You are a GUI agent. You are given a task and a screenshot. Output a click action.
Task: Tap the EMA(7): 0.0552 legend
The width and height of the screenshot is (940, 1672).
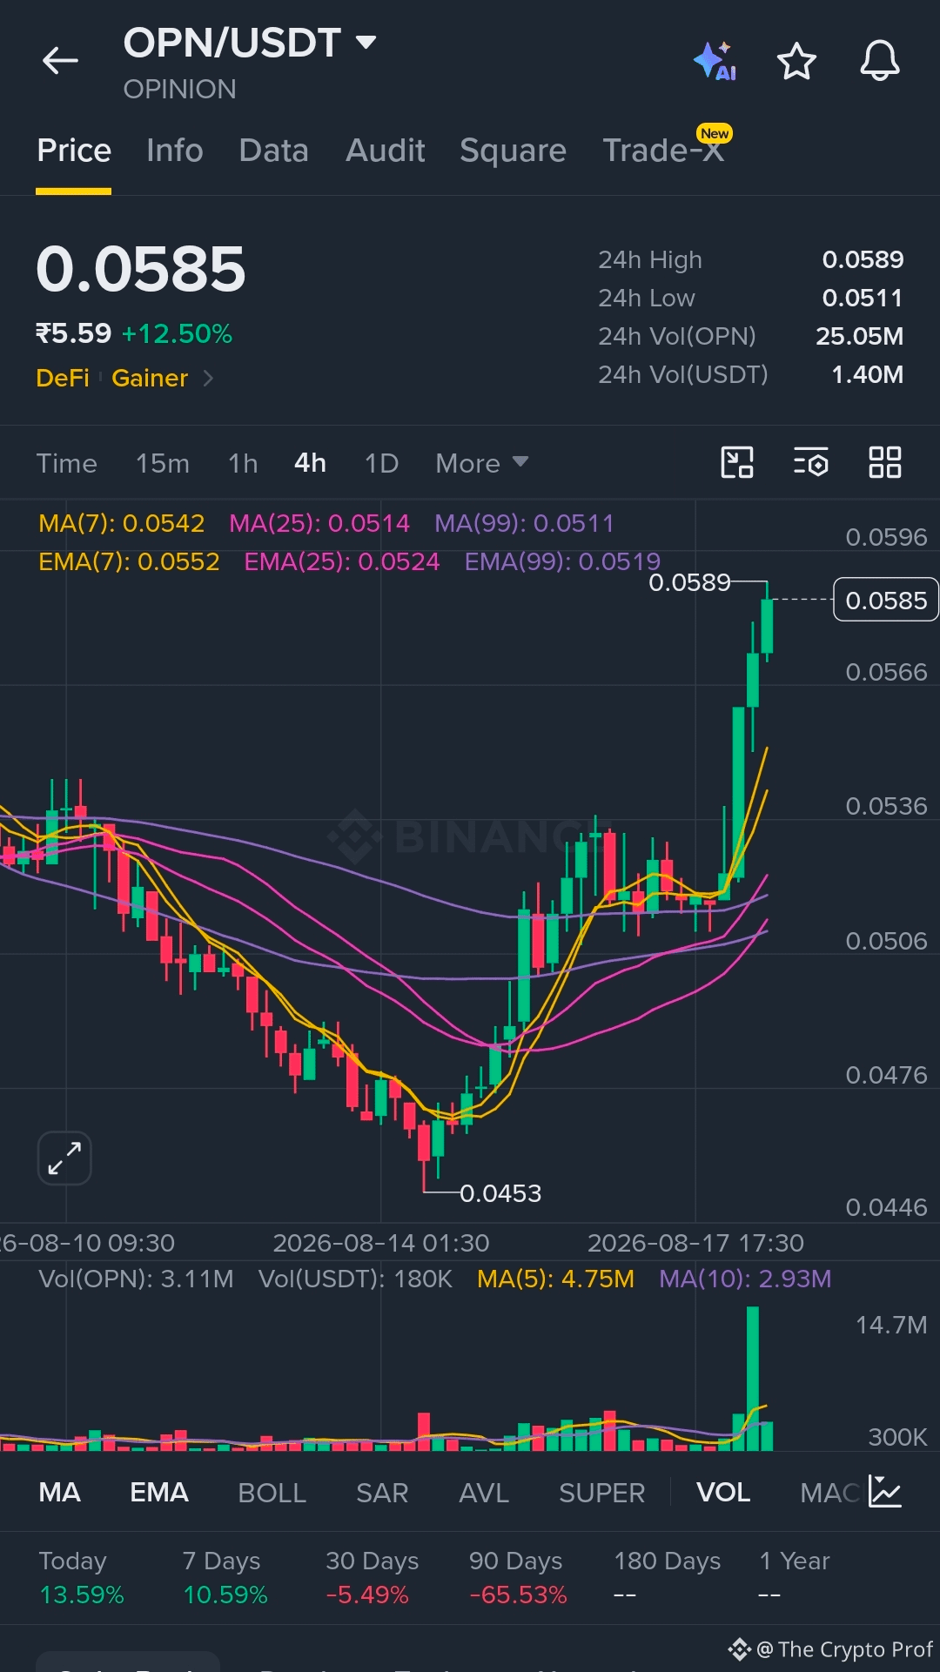129,561
